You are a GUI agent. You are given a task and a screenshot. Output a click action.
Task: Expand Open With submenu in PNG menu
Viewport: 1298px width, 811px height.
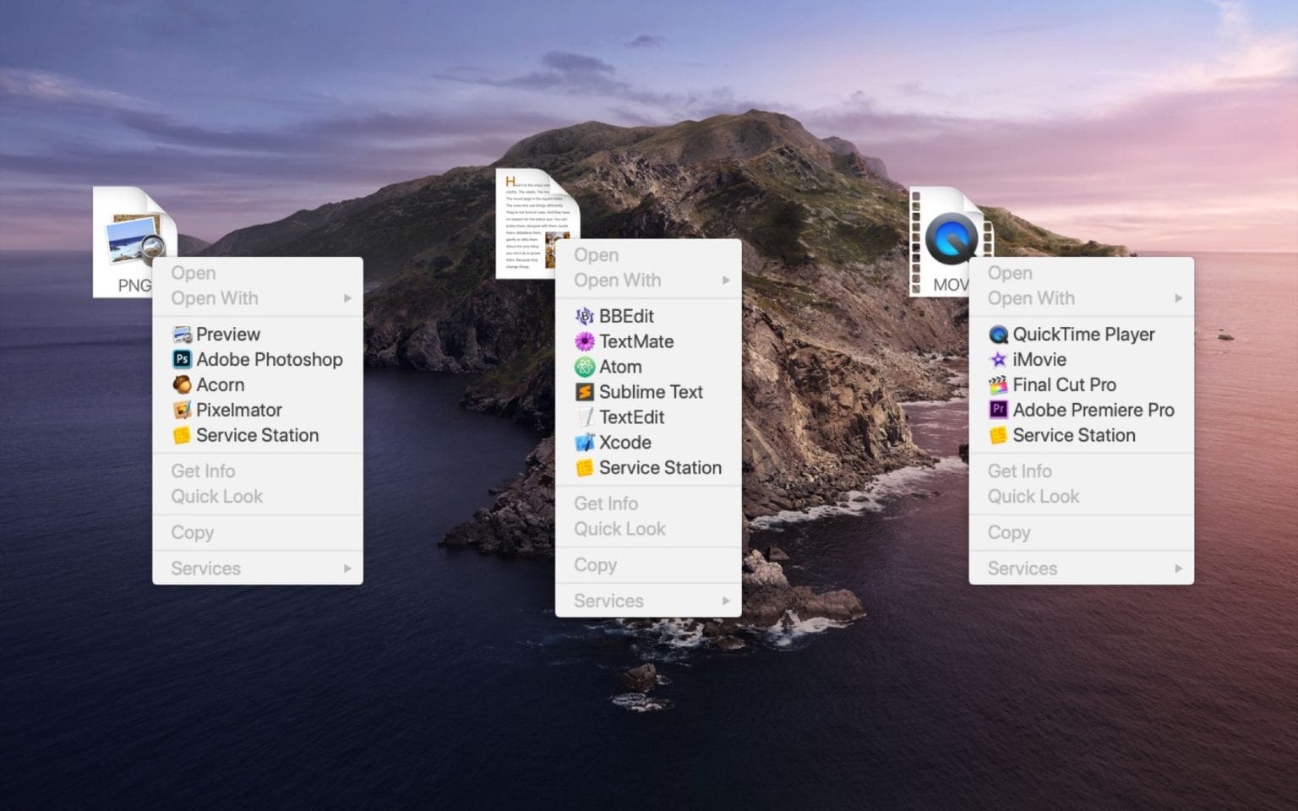pos(346,298)
